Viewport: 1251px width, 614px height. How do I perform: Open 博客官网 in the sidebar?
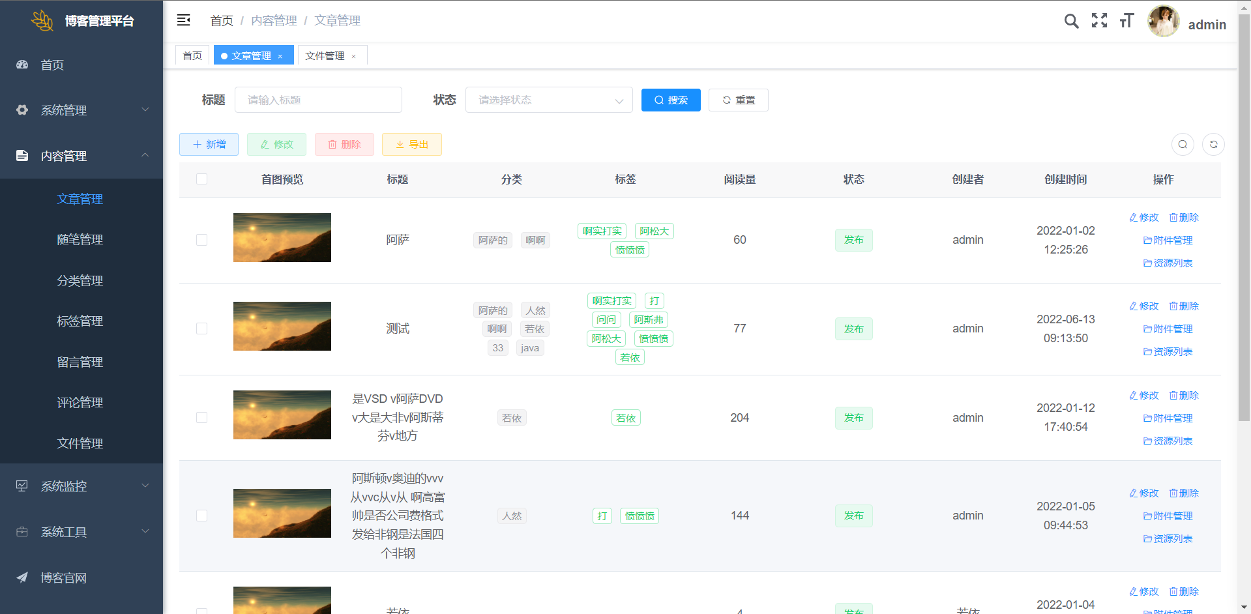pos(63,577)
